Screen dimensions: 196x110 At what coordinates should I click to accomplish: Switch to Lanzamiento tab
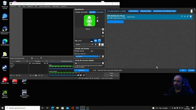click(134, 11)
